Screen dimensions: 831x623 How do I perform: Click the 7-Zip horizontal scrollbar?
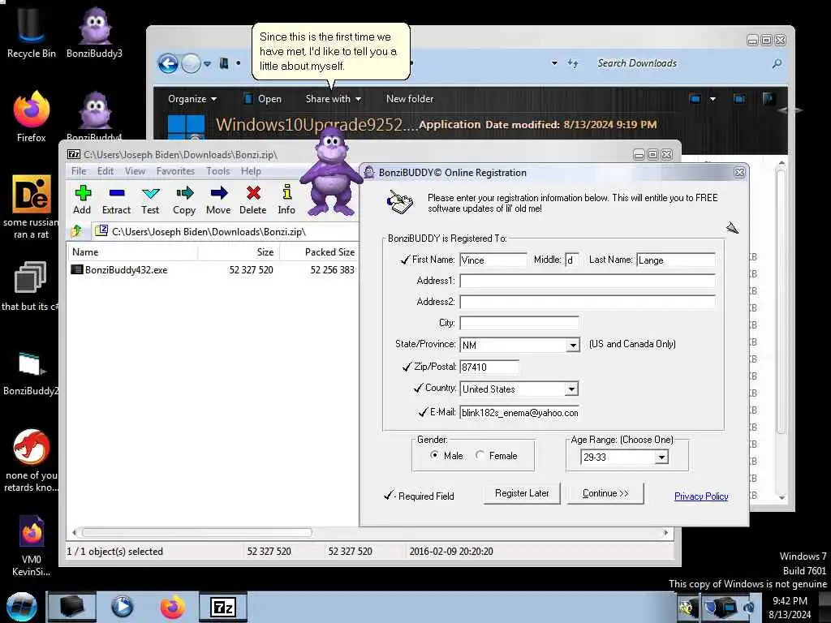pos(196,532)
